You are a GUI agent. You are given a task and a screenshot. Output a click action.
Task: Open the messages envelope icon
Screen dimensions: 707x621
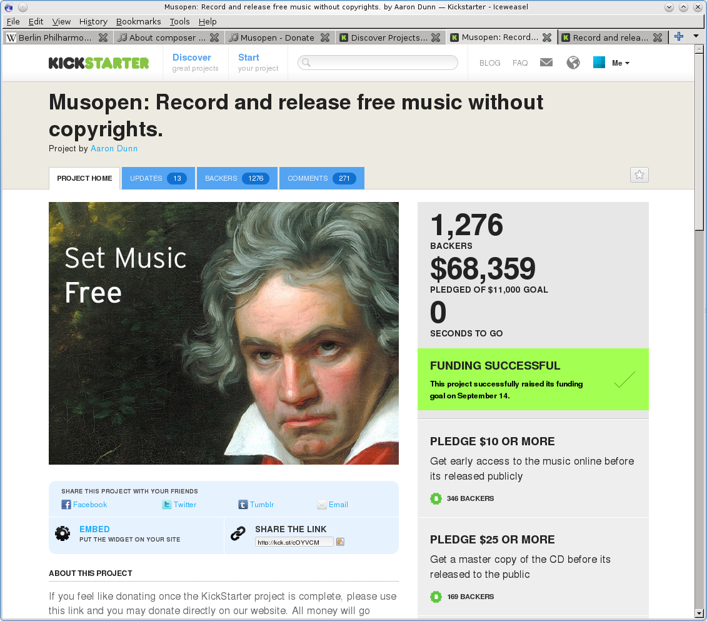(x=546, y=63)
